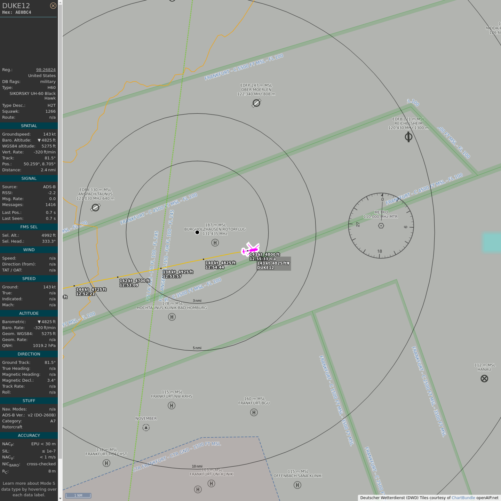Open the 98-26824 registration link

click(x=46, y=70)
